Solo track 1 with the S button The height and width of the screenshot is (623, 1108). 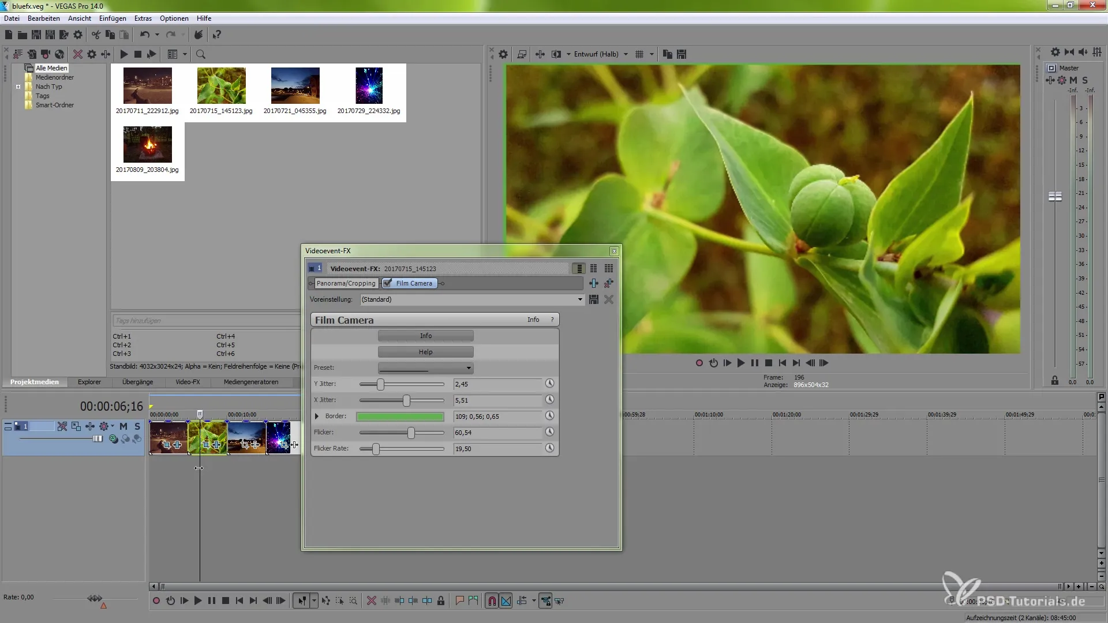coord(137,426)
